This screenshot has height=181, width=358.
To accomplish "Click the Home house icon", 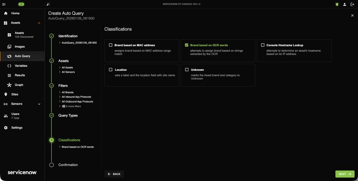I will [x=6, y=14].
